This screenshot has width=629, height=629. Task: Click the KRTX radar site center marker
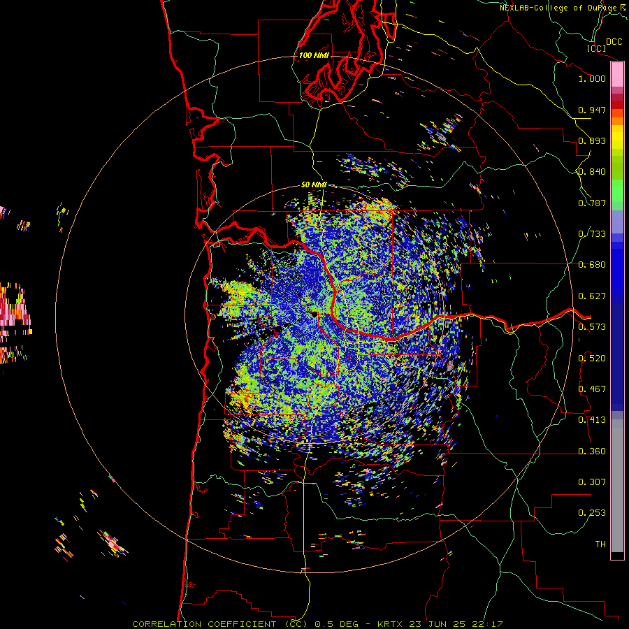[314, 314]
